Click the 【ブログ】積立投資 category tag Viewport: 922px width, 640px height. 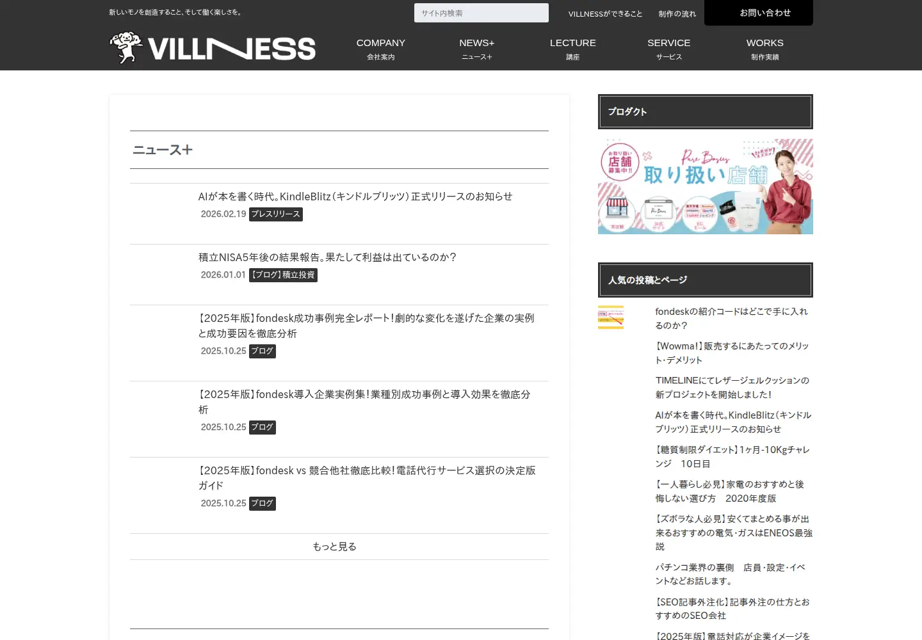[x=283, y=275]
